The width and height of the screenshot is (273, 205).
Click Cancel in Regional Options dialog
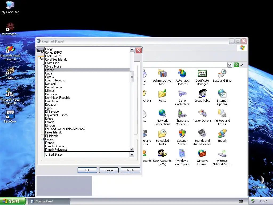[x=109, y=170]
